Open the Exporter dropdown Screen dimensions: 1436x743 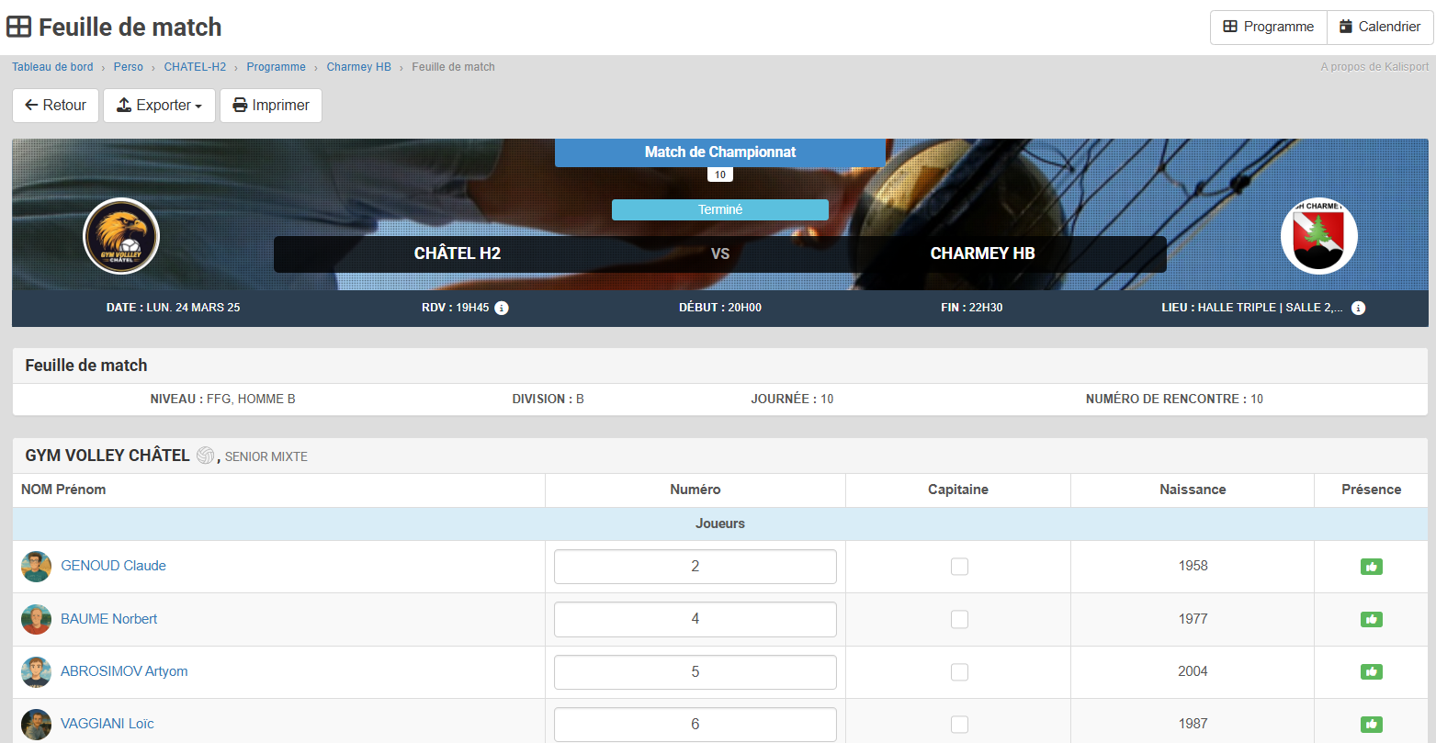click(x=159, y=106)
